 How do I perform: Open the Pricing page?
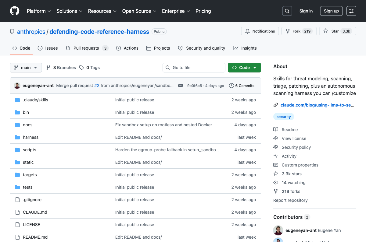[x=203, y=11]
